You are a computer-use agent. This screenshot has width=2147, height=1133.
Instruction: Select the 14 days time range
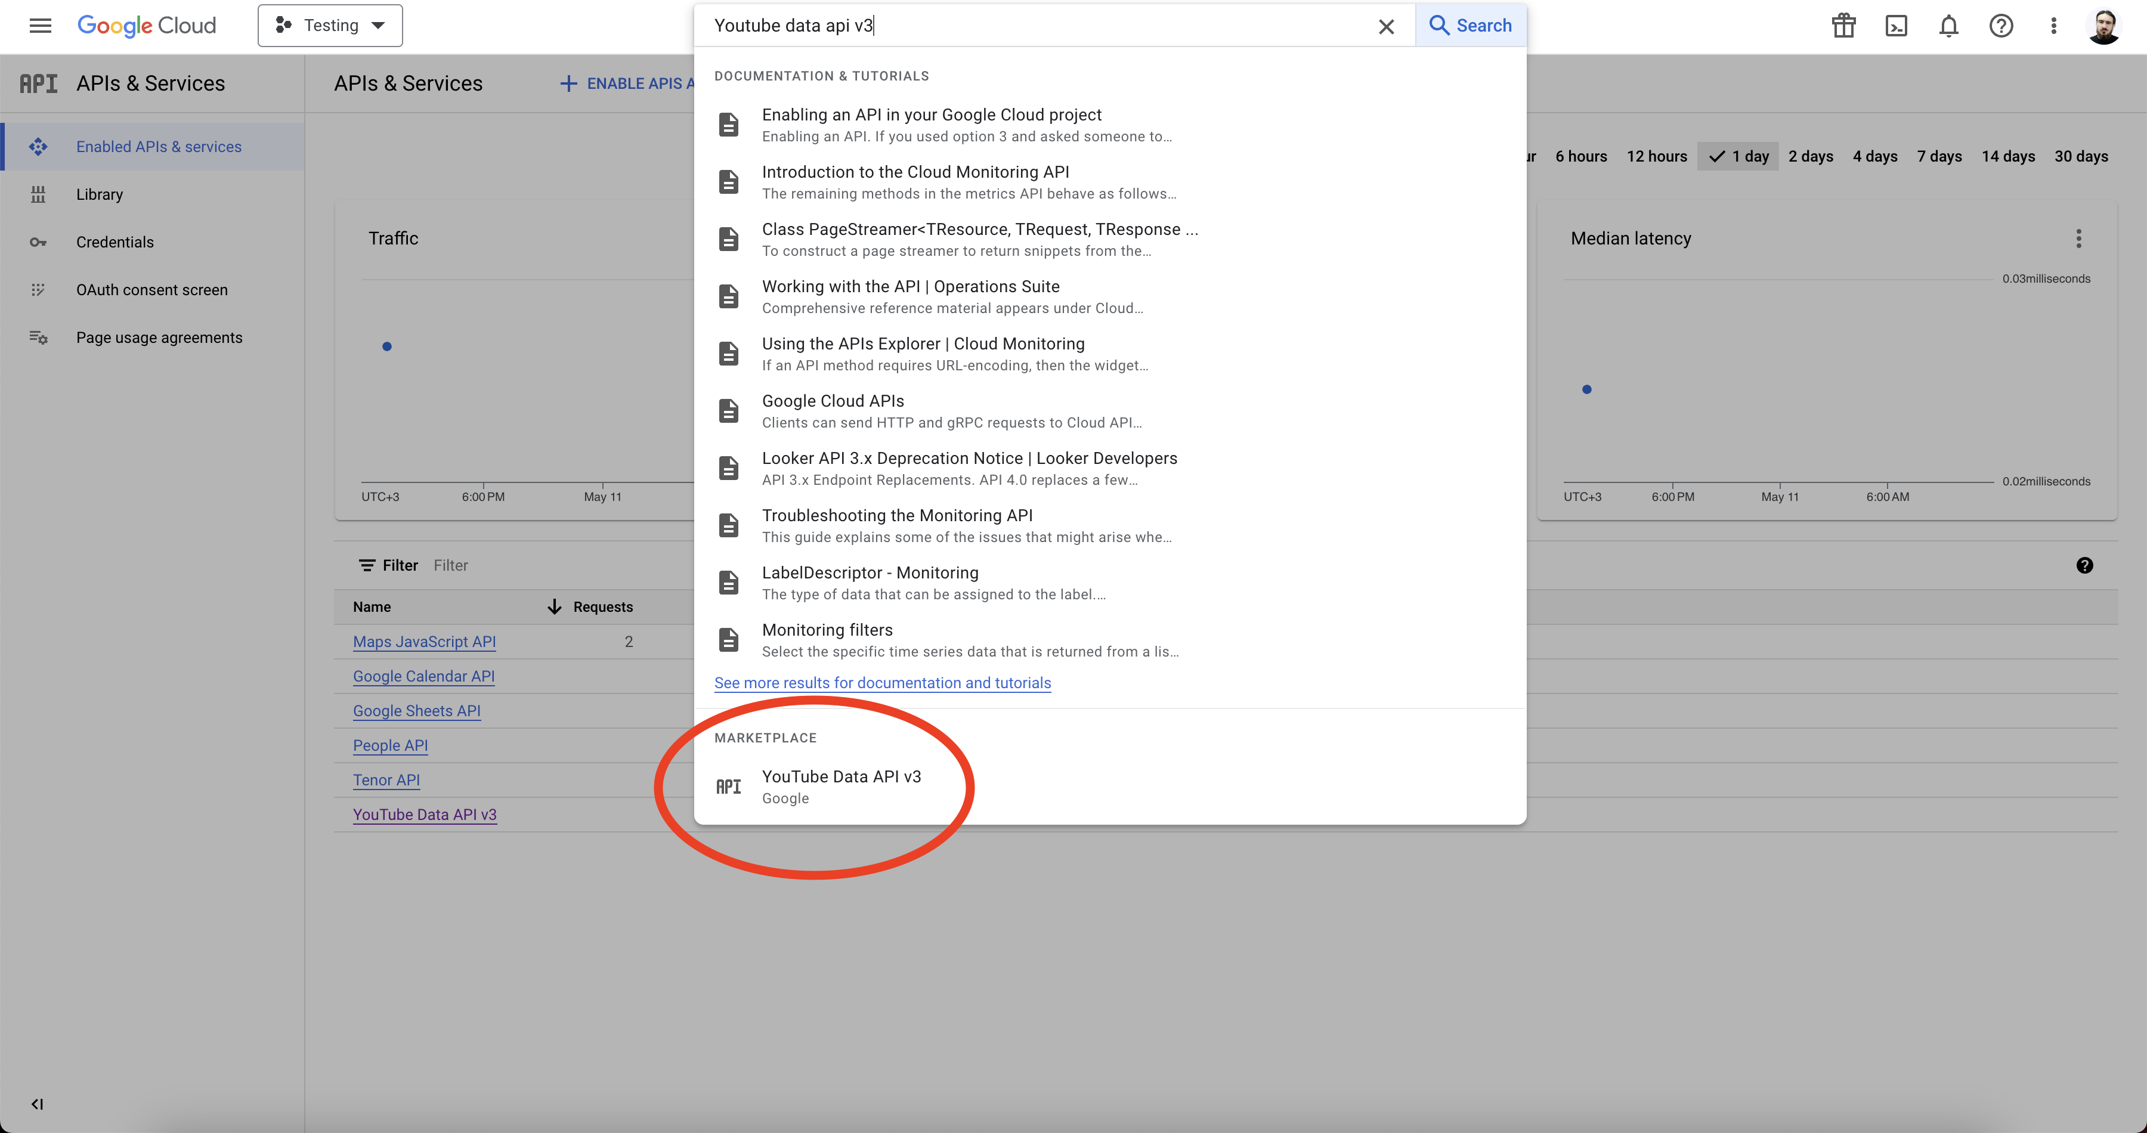(2008, 157)
